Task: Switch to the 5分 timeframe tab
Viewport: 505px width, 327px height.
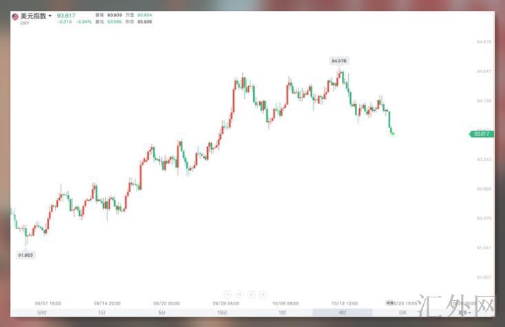Action: (x=162, y=313)
